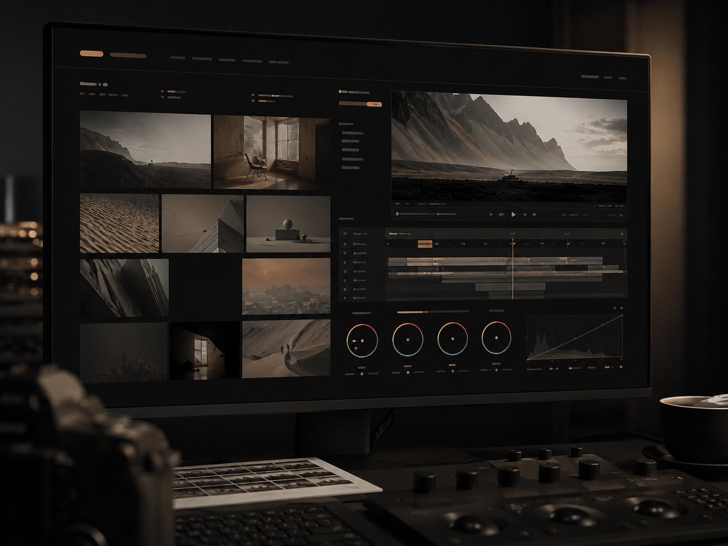Open the tilted wooden slats thumbnail

(124, 288)
